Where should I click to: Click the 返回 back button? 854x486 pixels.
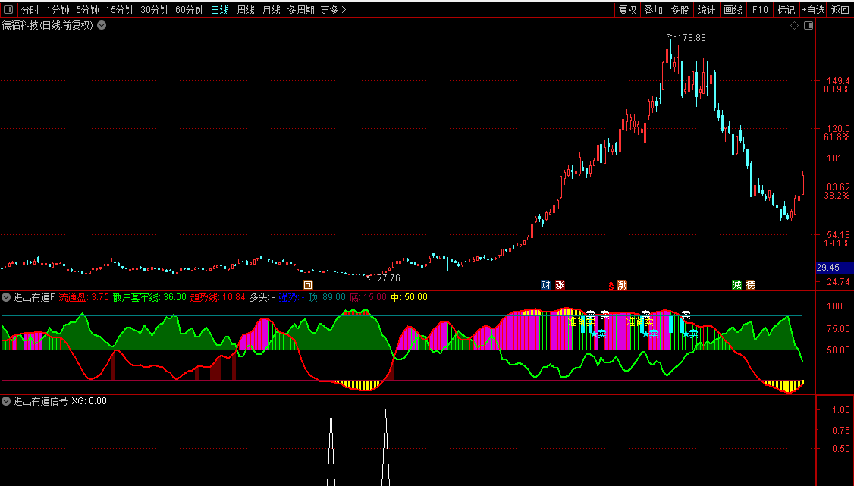point(840,10)
